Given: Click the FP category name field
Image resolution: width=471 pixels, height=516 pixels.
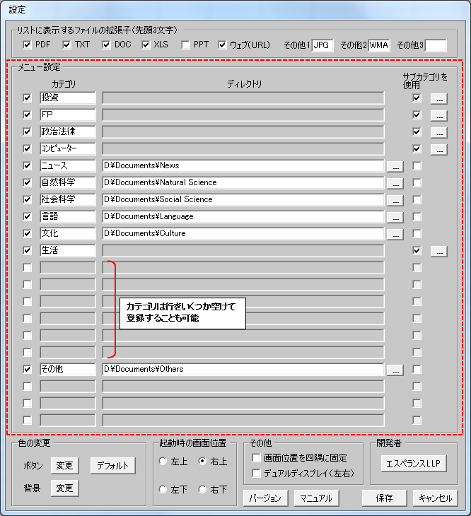Looking at the screenshot, I should 68,115.
